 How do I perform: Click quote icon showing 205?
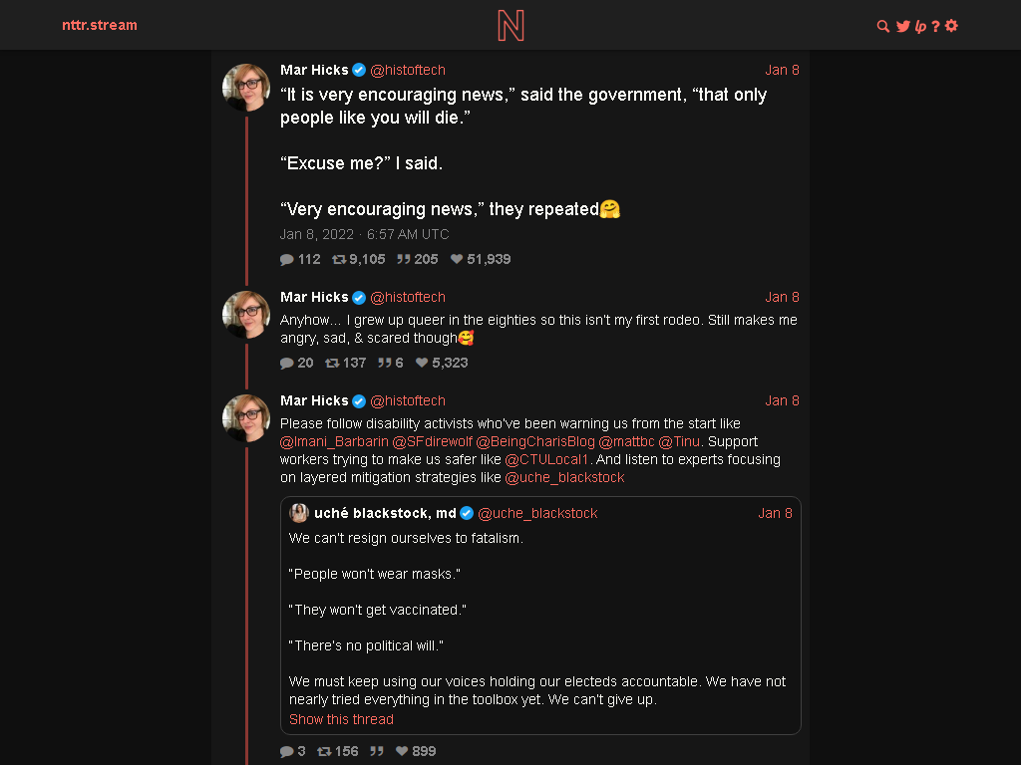(404, 260)
